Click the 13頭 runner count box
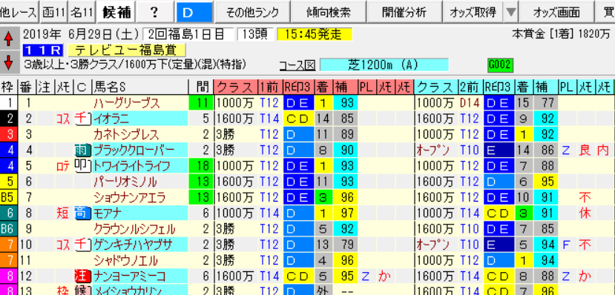The height and width of the screenshot is (295, 615). (255, 35)
